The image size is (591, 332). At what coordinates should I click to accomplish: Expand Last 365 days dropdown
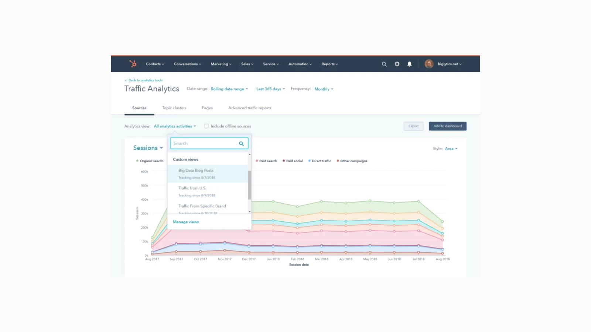point(271,89)
